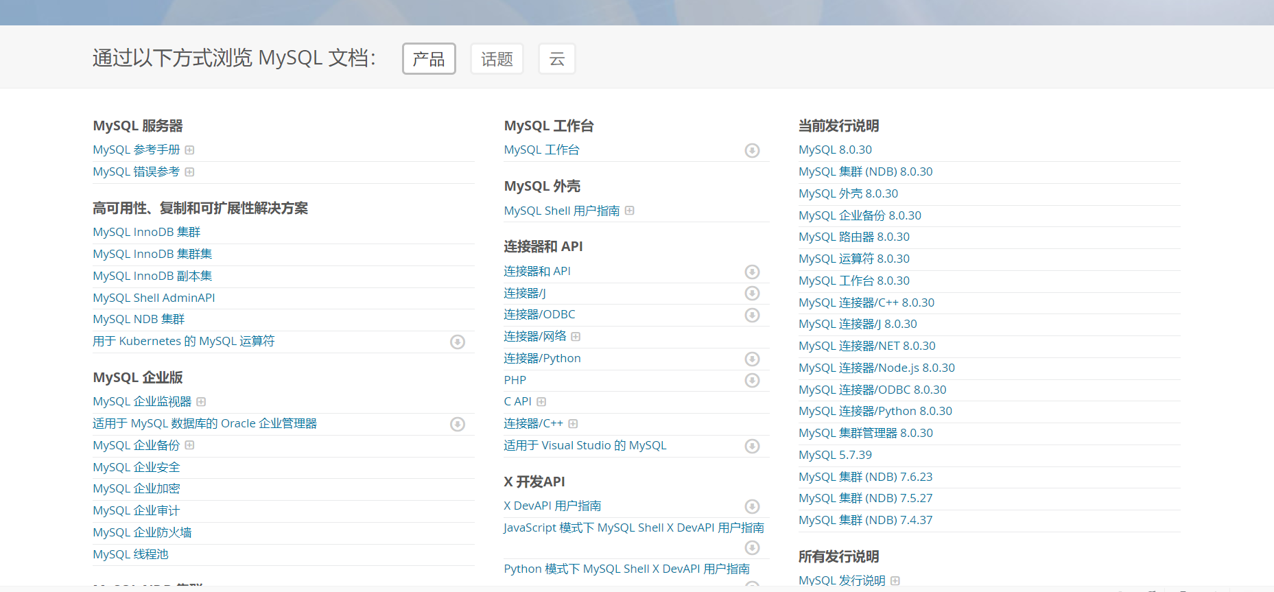The width and height of the screenshot is (1274, 592).
Task: Expand 连接器/C++ plus icon
Action: (573, 424)
